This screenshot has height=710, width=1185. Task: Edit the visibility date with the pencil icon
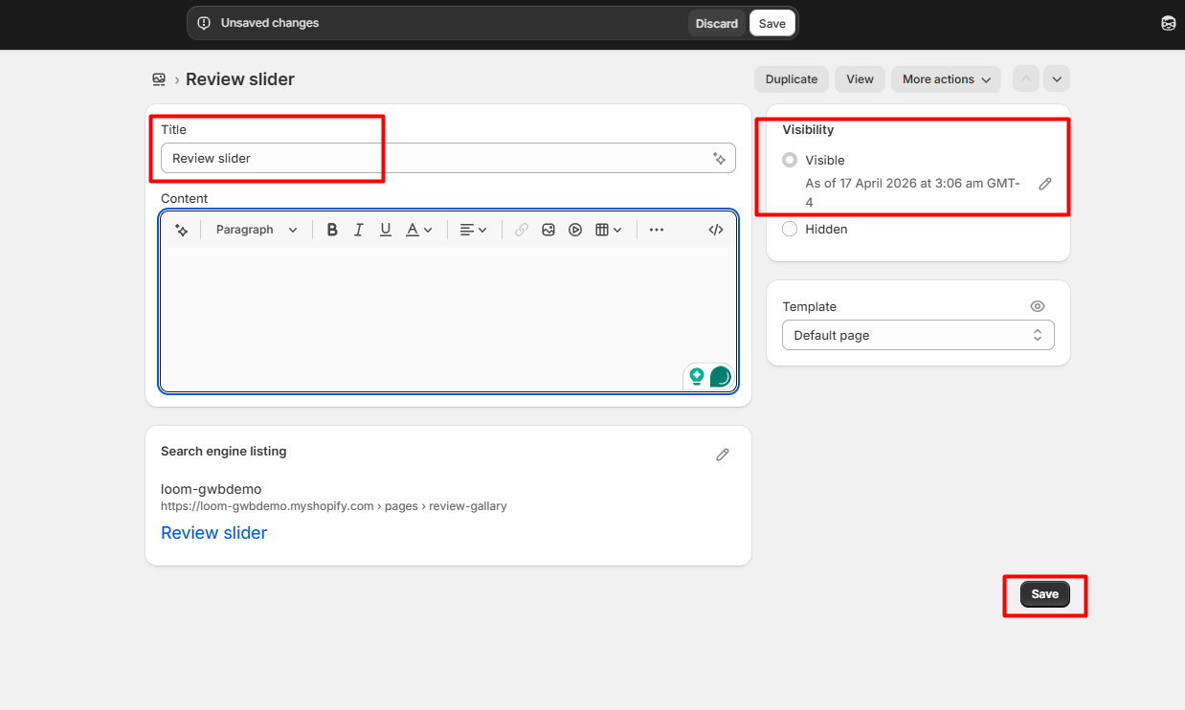pyautogui.click(x=1045, y=184)
